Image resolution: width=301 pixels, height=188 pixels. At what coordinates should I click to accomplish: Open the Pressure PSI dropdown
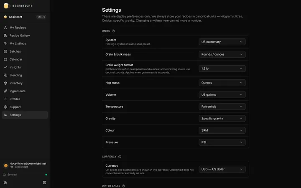[x=222, y=142]
